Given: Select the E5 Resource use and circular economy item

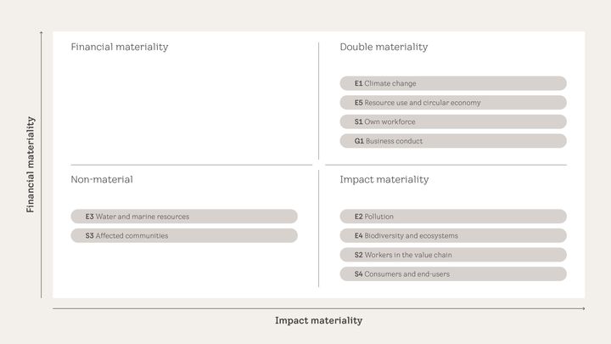Looking at the screenshot, I should tap(453, 103).
